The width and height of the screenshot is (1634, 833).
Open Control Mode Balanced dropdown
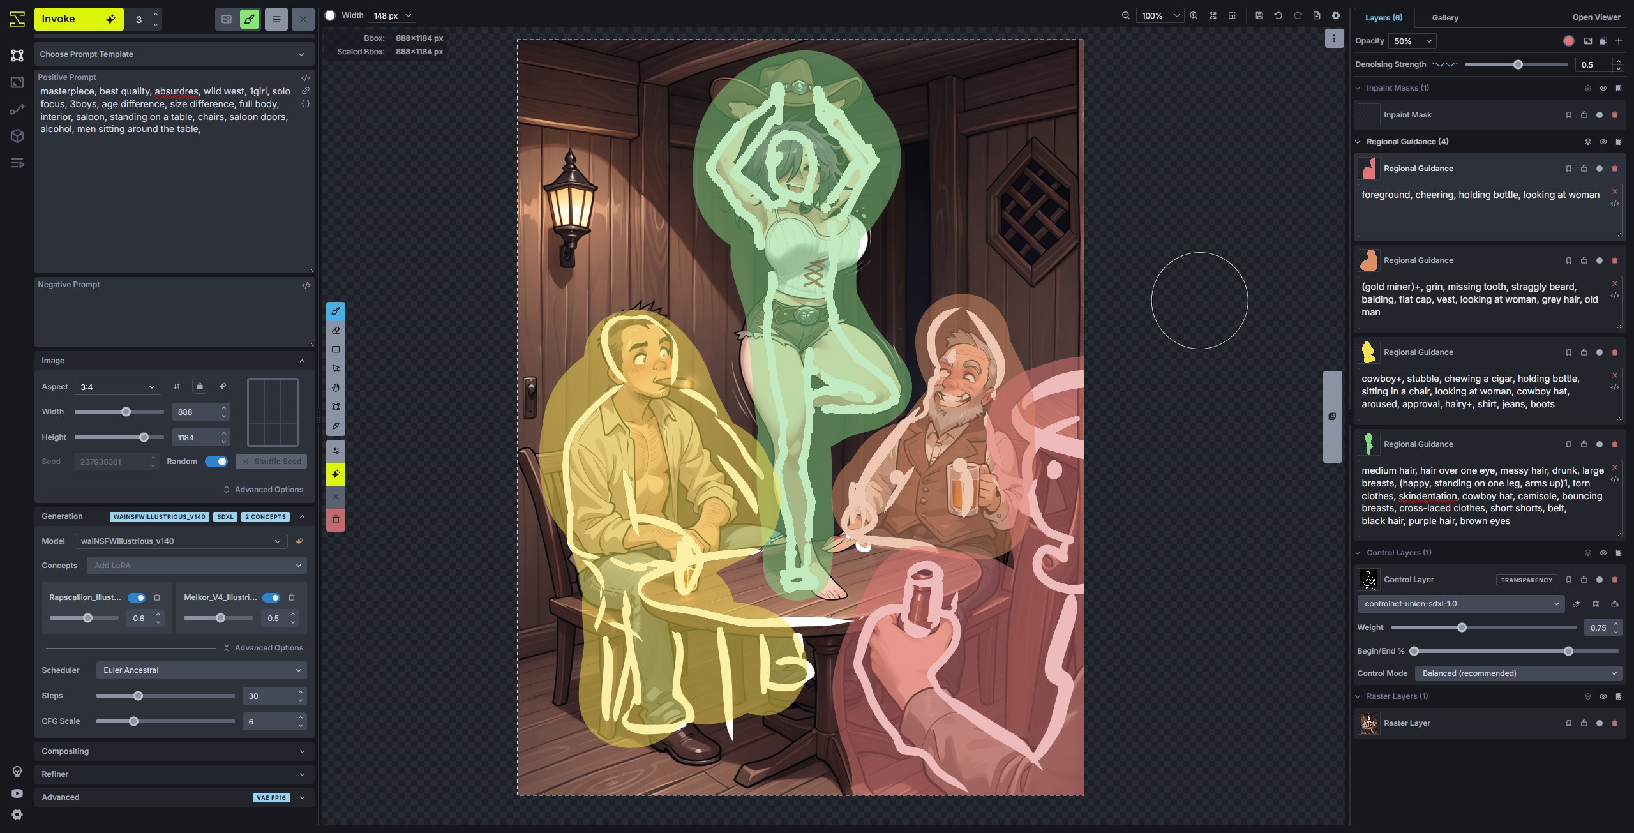[x=1518, y=673]
